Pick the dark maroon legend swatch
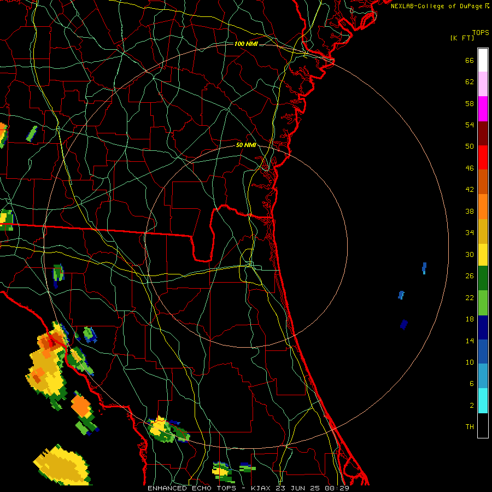This screenshot has height=492, width=492. [483, 133]
